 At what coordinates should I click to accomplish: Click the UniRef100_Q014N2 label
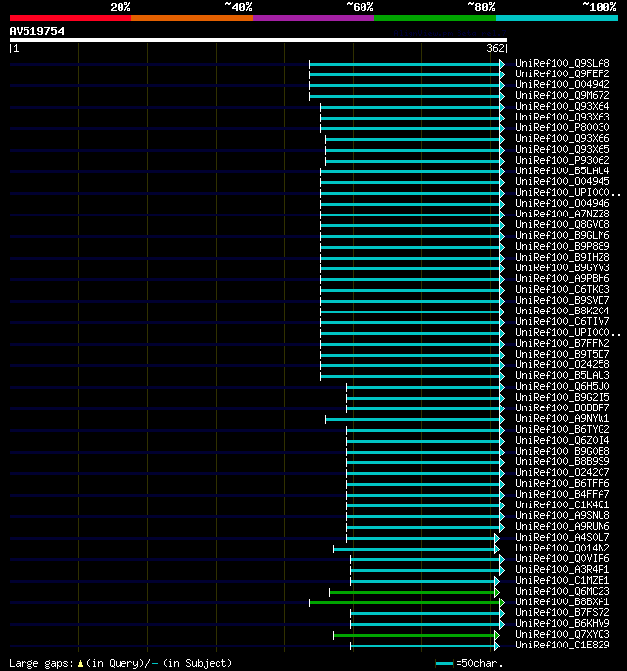coord(562,548)
